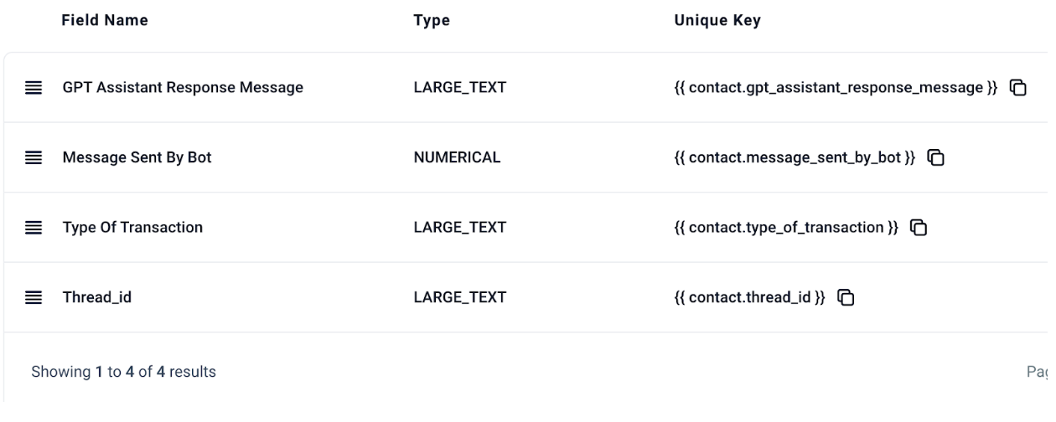Copy the gpt_assistant_response_message unique key
This screenshot has width=1056, height=422.
[1018, 87]
